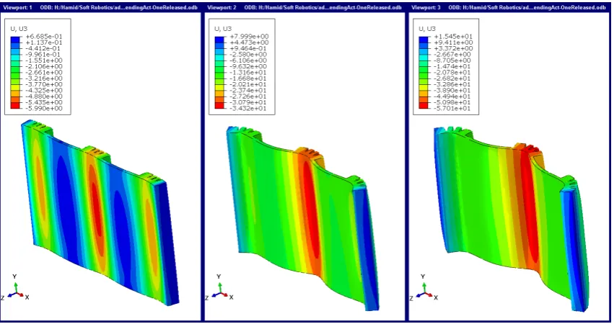Click the U, U3 legend title in Viewport 3

click(x=427, y=29)
